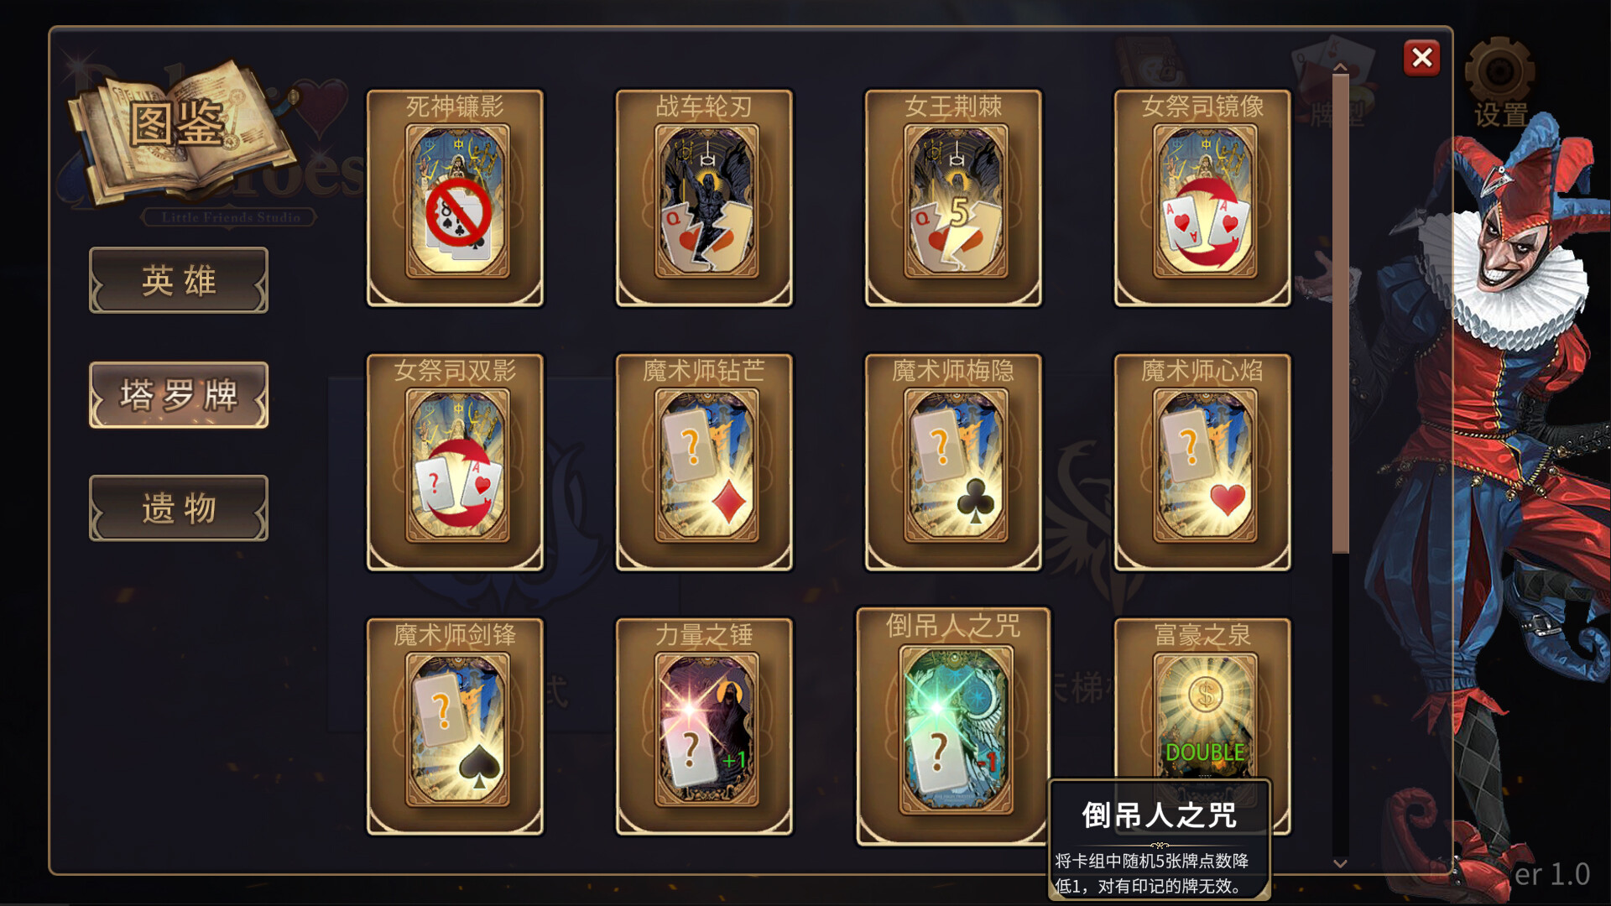
Task: Click the scrollbar down arrow
Action: (x=1340, y=862)
